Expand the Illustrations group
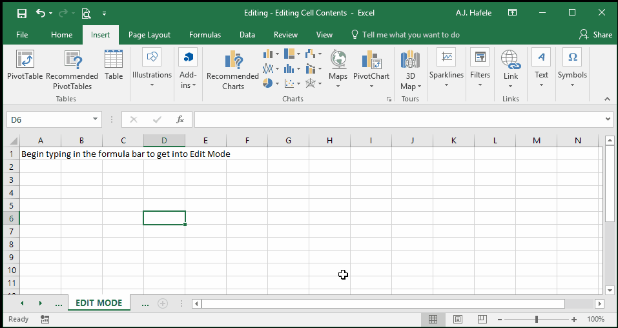Viewport: 618px width, 328px height. tap(152, 69)
